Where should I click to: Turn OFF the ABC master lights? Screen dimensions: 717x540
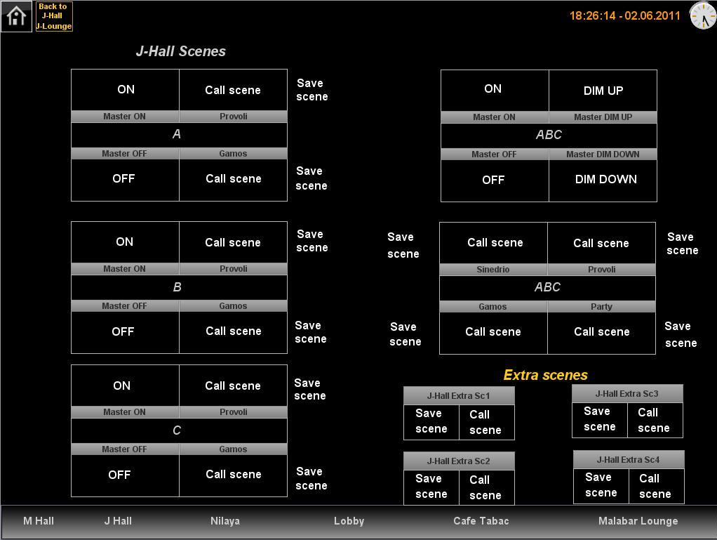pos(494,180)
